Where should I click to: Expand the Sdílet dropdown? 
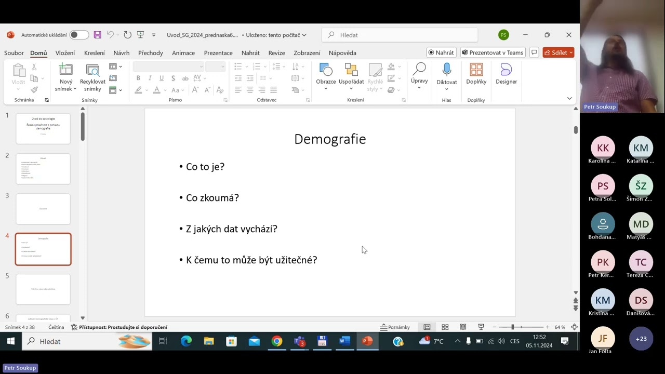(571, 52)
